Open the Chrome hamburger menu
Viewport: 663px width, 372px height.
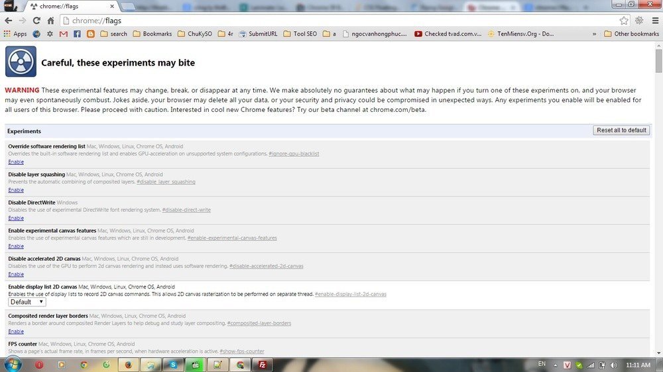tap(655, 21)
